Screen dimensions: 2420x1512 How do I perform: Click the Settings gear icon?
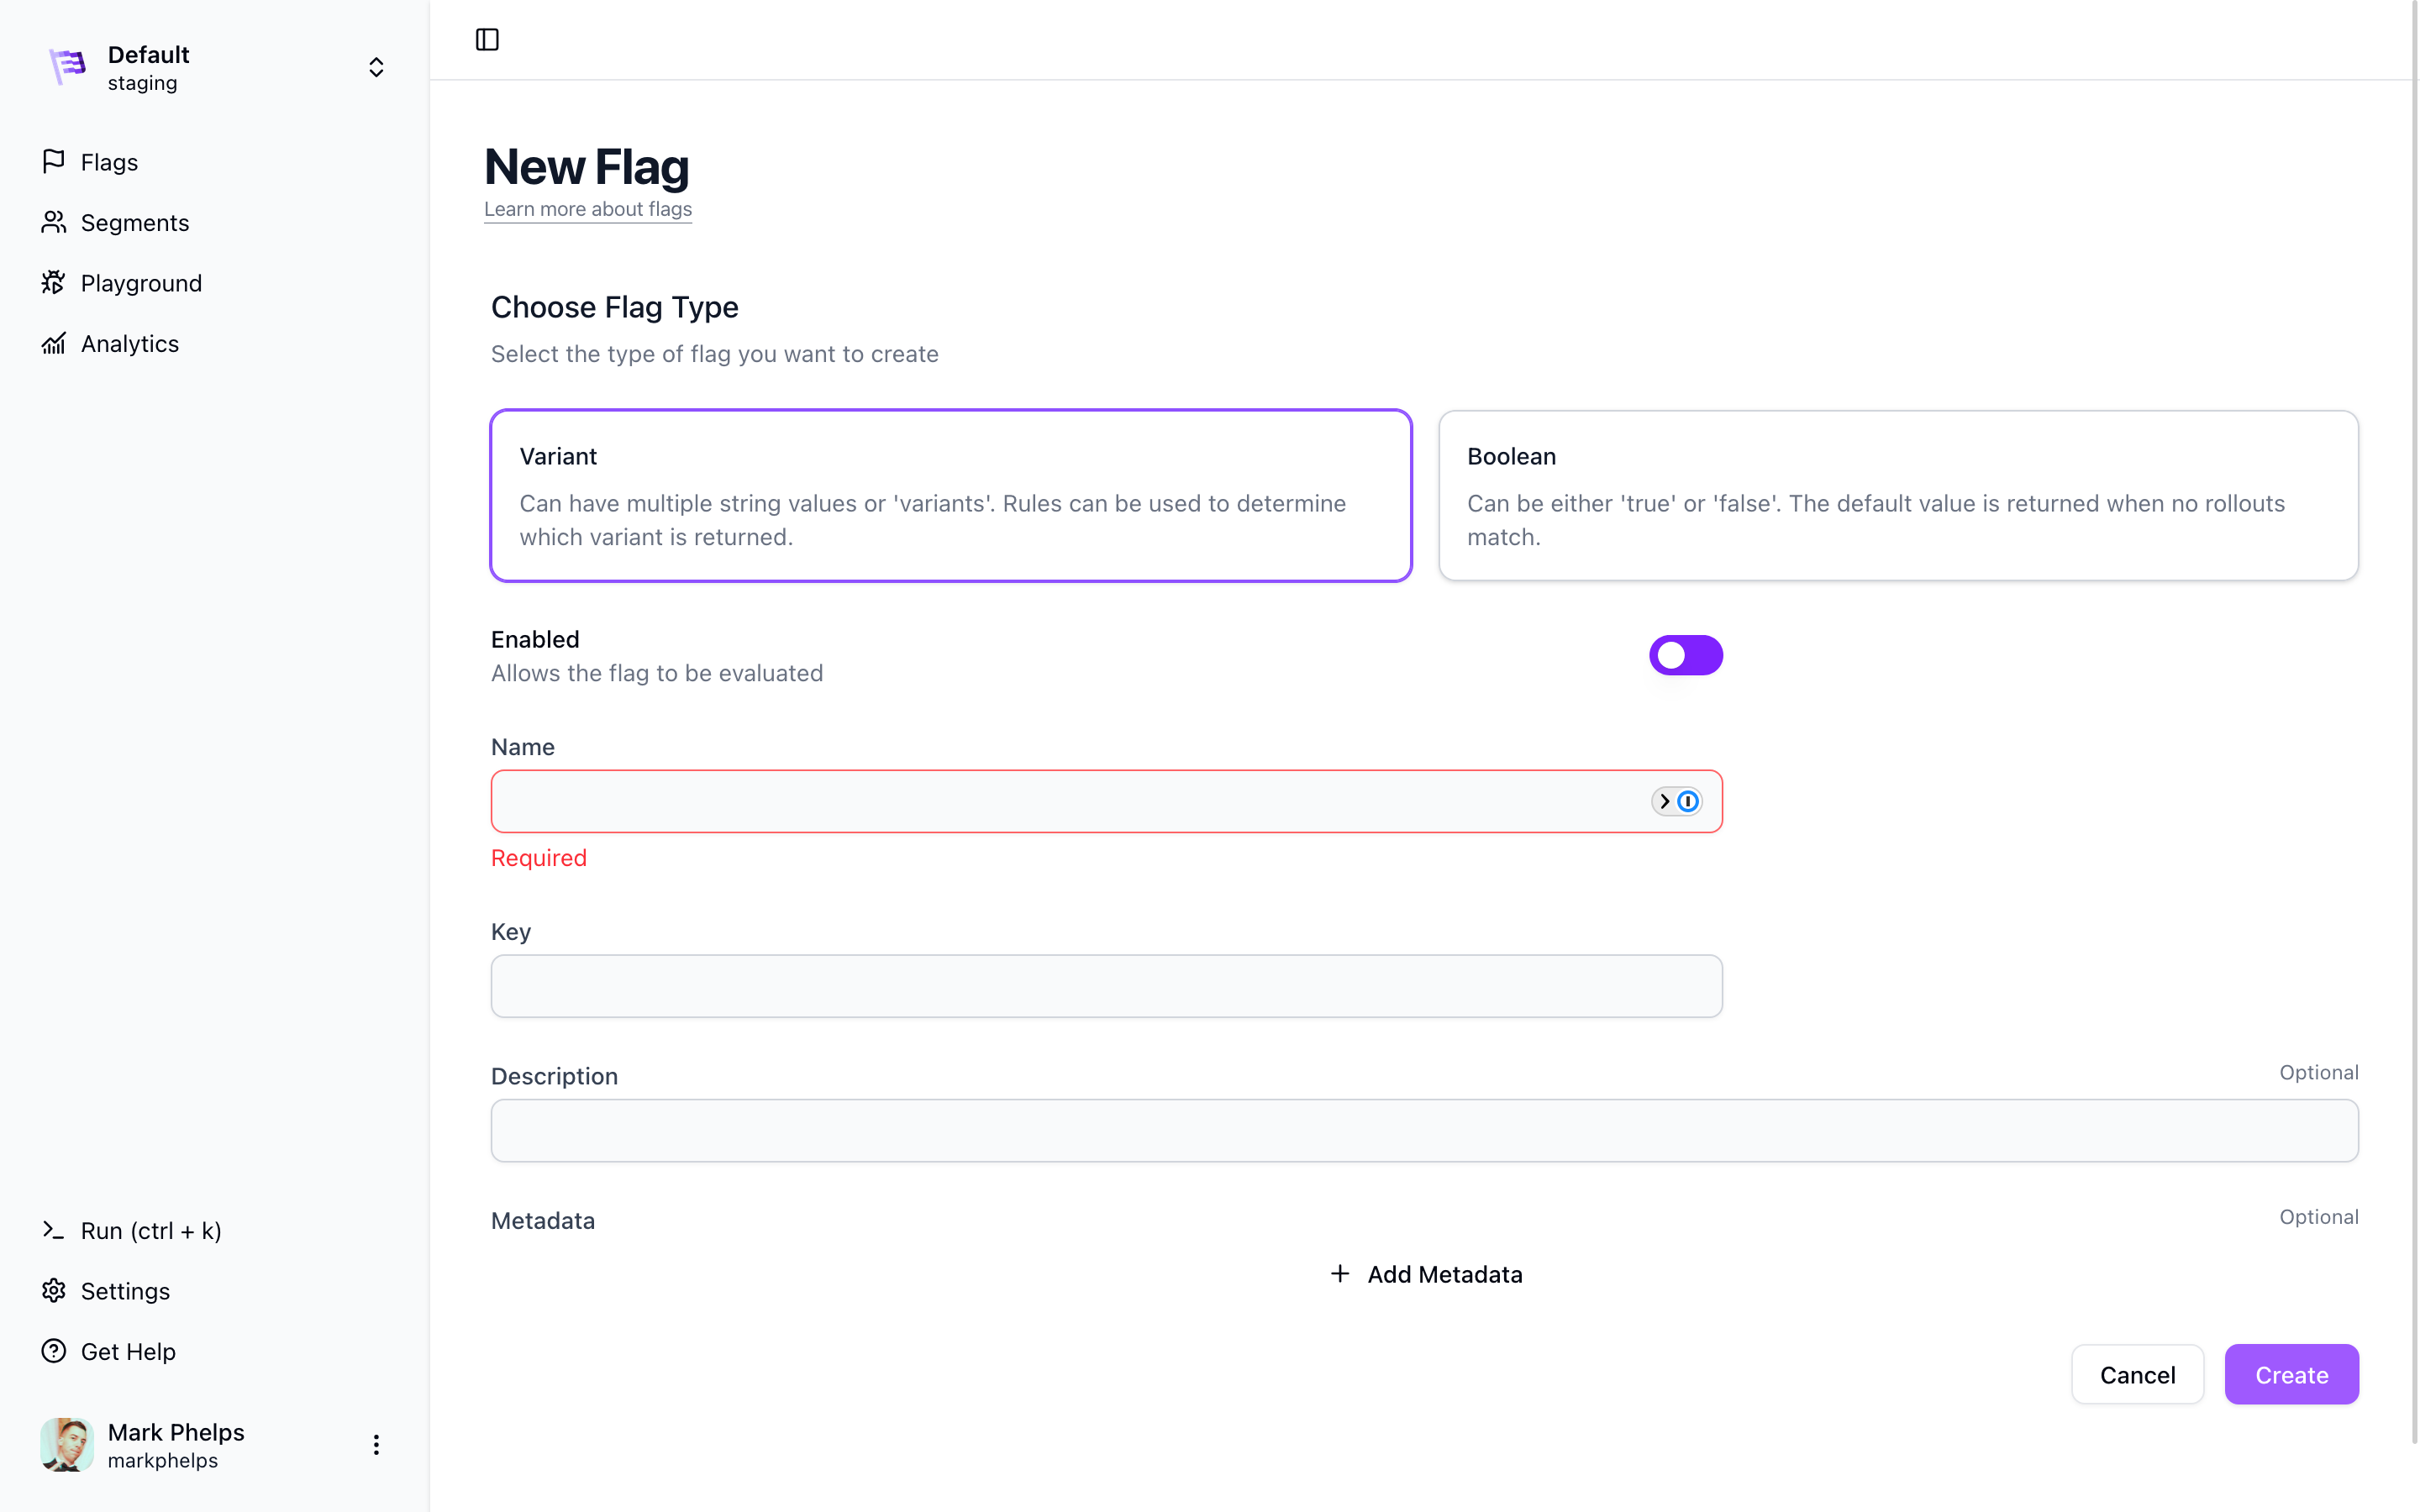(54, 1291)
